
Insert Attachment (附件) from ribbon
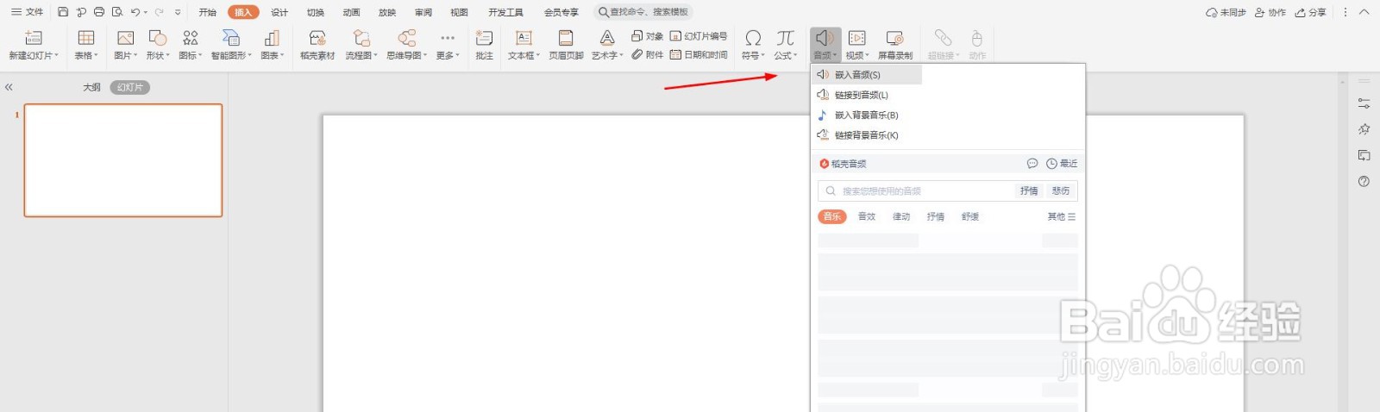tap(647, 54)
